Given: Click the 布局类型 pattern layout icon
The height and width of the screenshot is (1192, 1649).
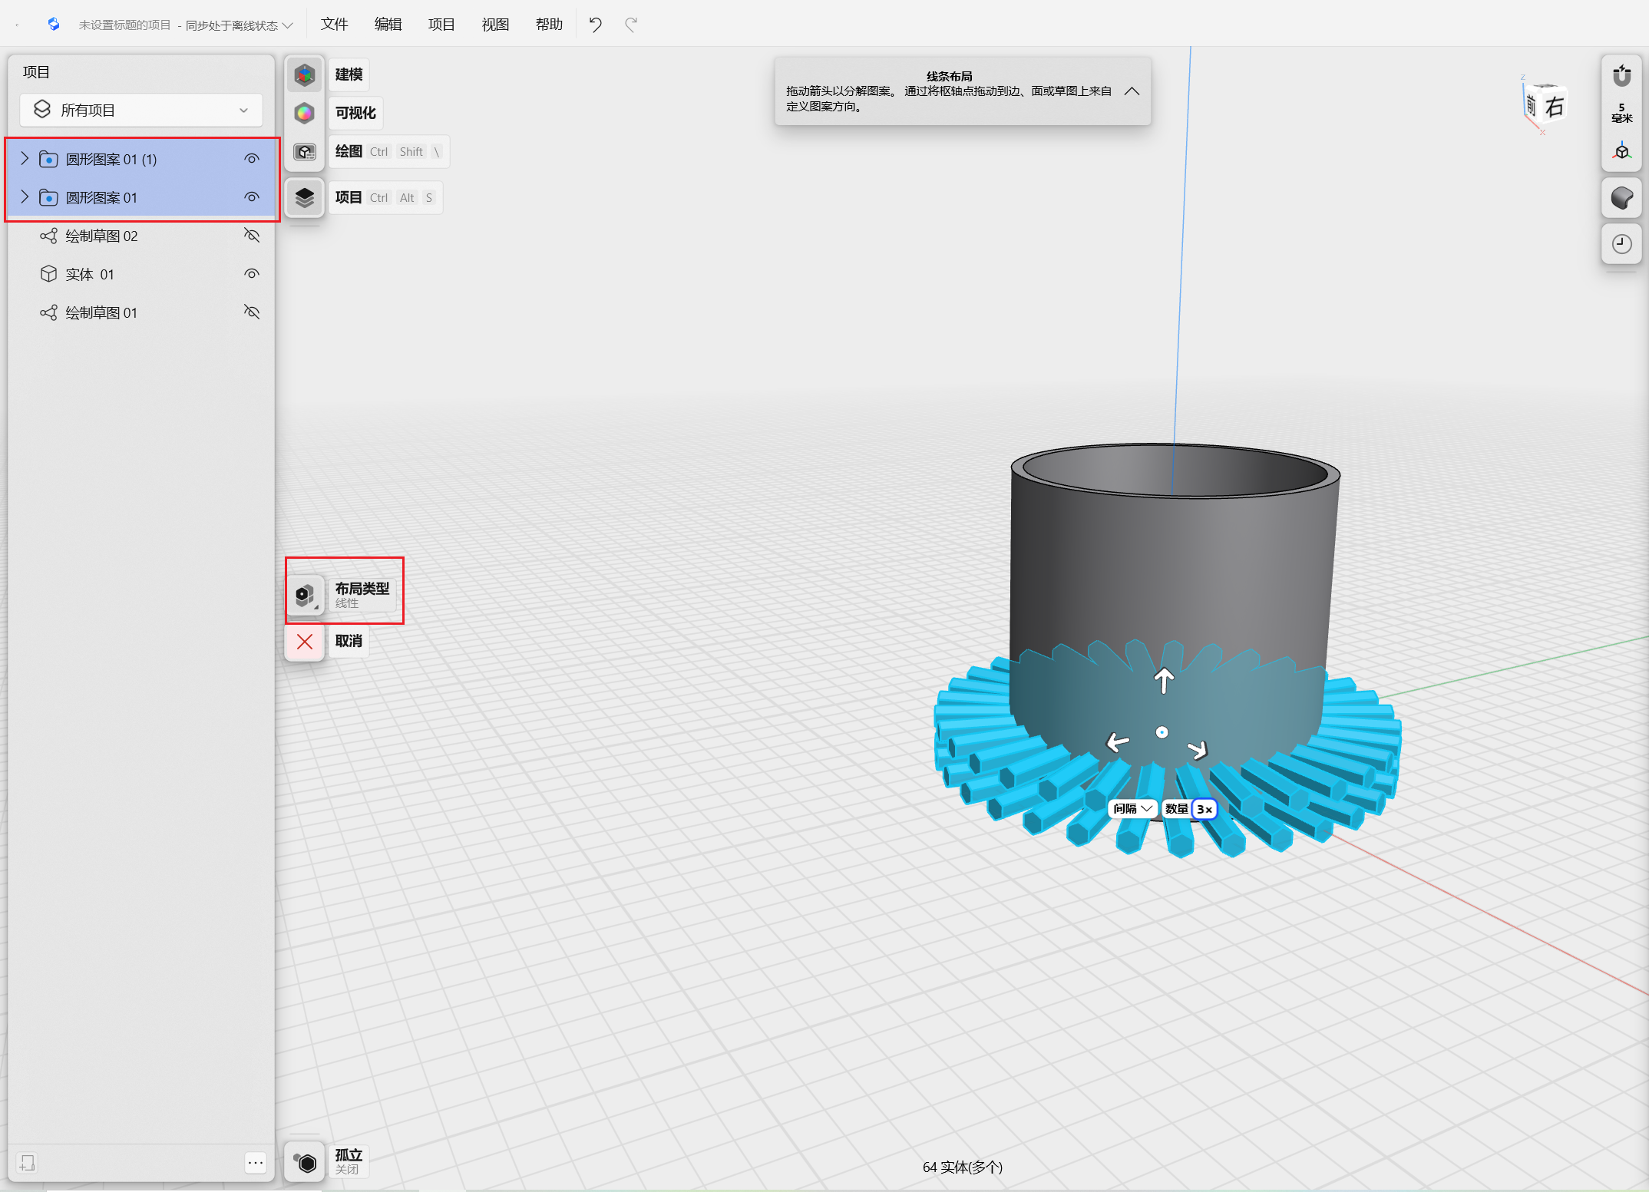Looking at the screenshot, I should pyautogui.click(x=305, y=595).
